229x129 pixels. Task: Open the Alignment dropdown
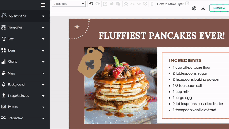click(69, 4)
